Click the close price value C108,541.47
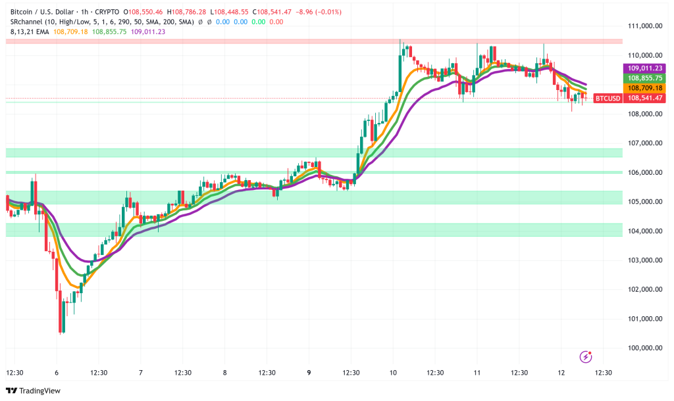 tap(272, 12)
